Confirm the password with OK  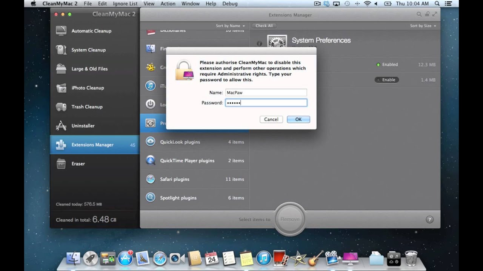(298, 119)
